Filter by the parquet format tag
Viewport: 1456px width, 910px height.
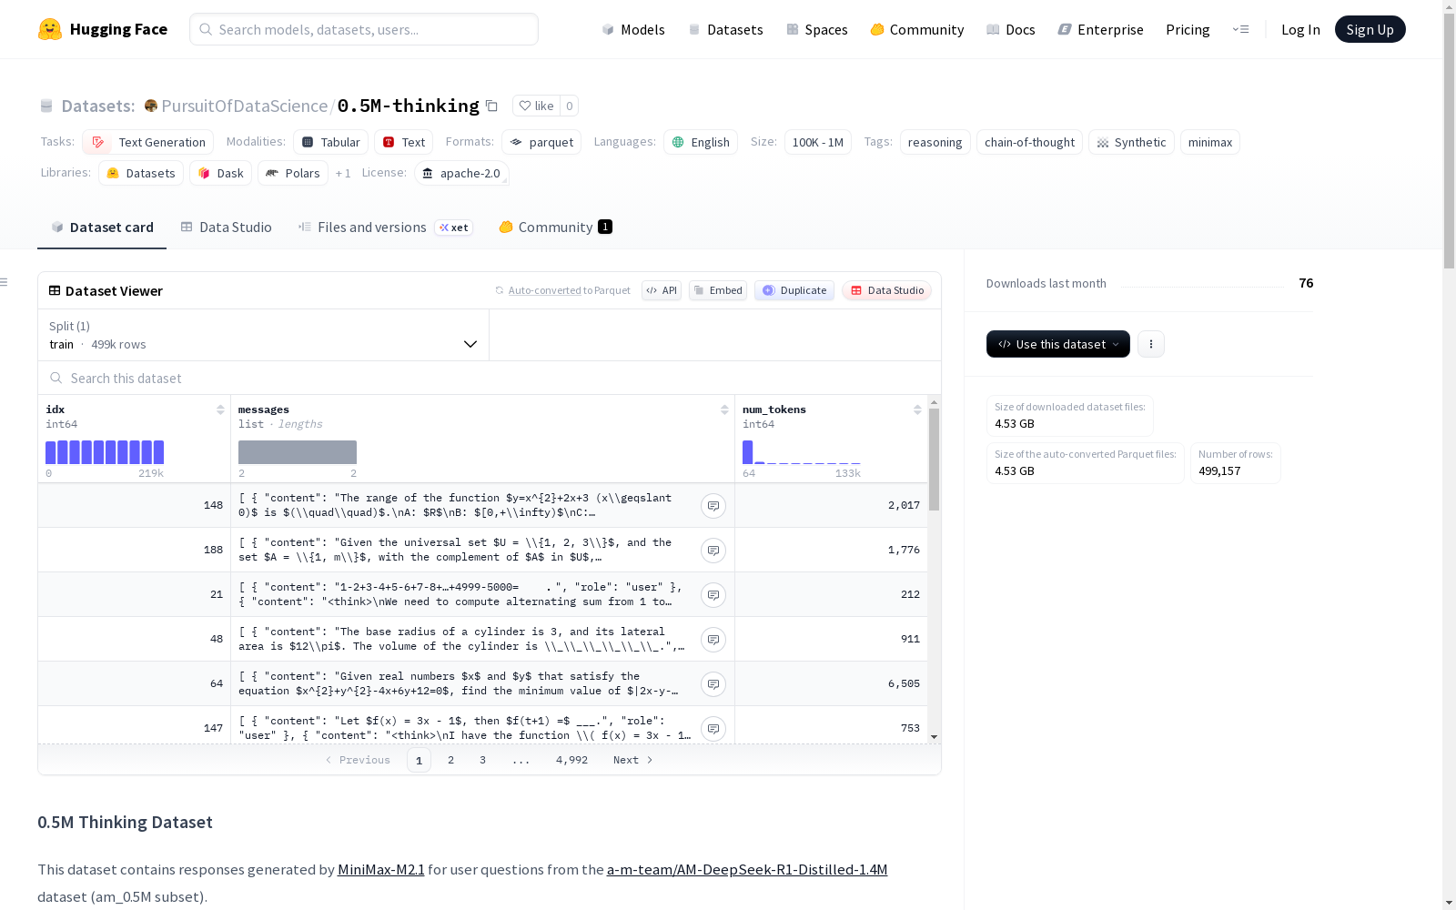(x=541, y=142)
